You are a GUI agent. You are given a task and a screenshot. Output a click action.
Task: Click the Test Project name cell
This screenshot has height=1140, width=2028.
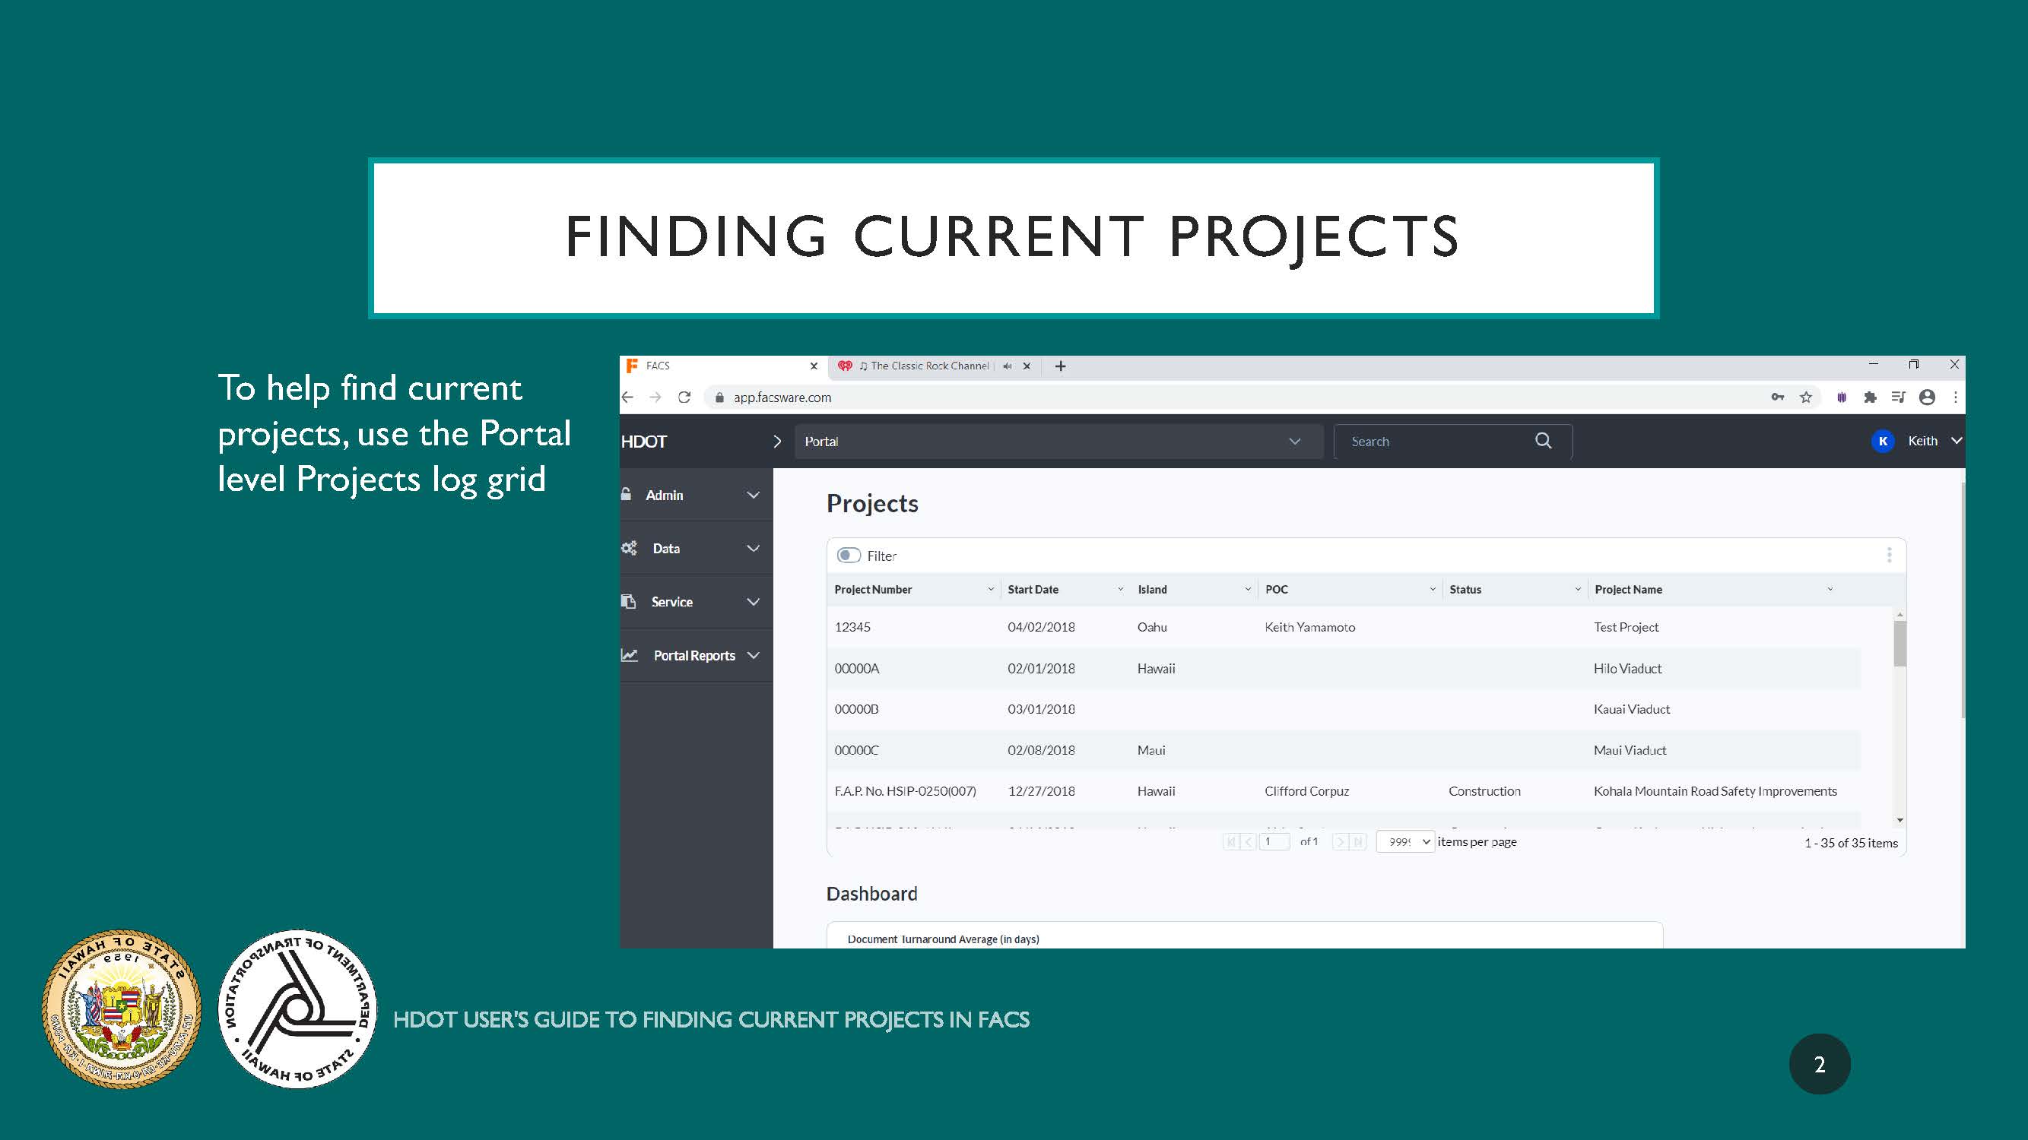click(x=1626, y=627)
